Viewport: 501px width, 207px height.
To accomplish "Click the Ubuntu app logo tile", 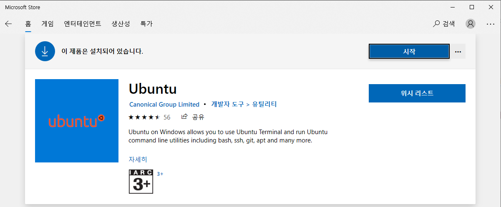I will point(77,121).
